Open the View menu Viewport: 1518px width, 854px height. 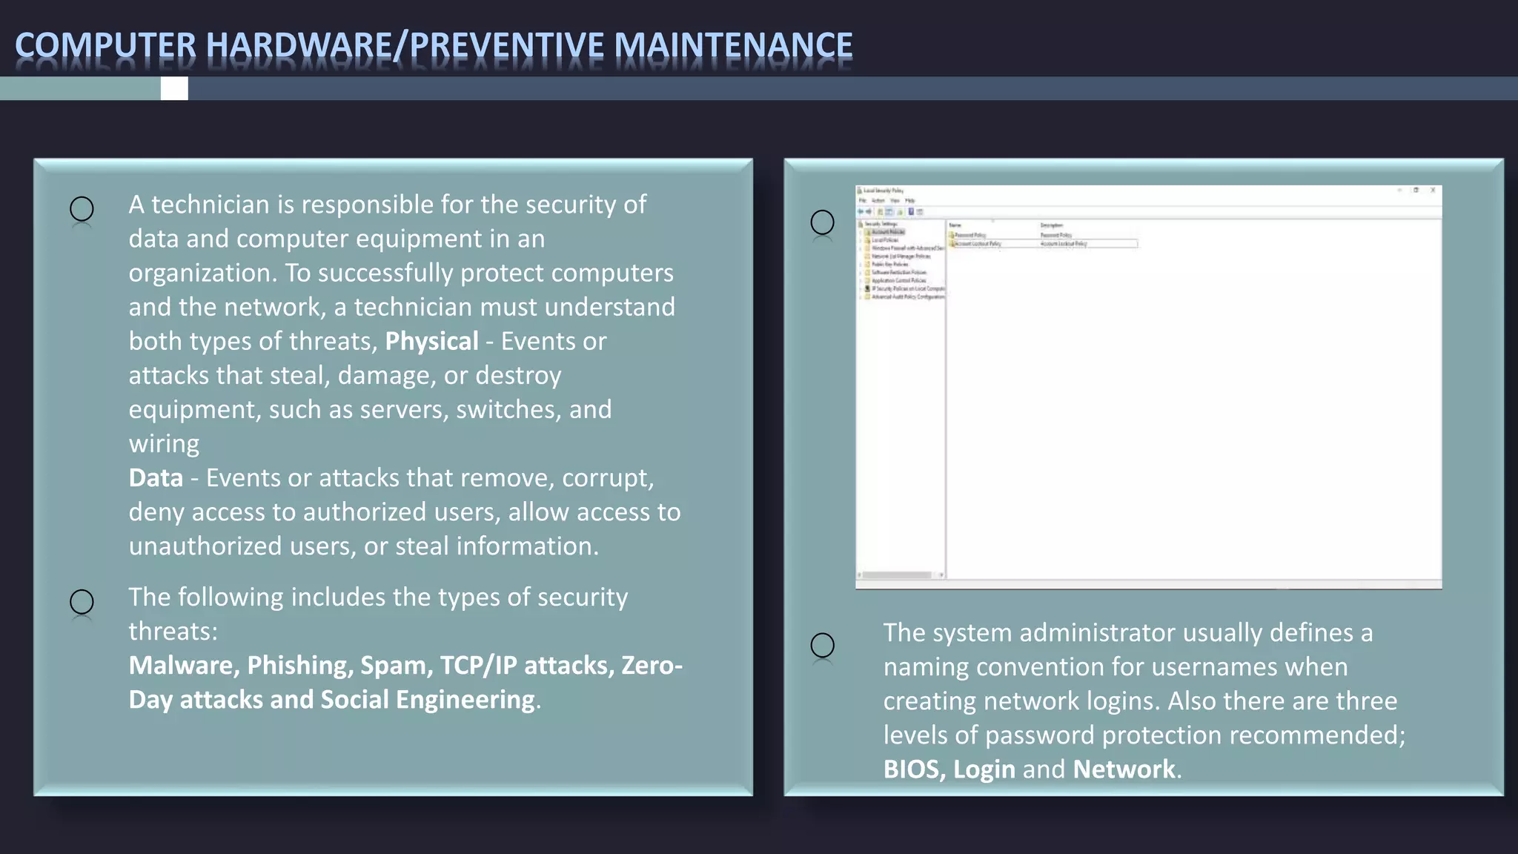(895, 200)
